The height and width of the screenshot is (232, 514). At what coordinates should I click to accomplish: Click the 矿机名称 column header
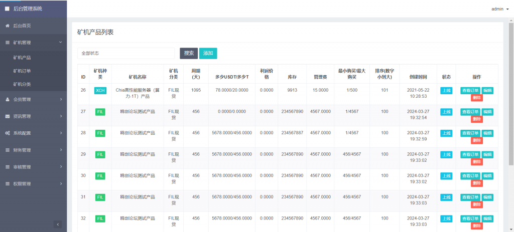(138, 77)
